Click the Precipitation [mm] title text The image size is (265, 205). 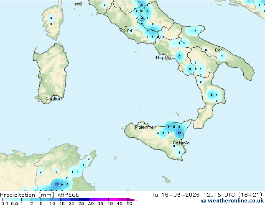(27, 195)
